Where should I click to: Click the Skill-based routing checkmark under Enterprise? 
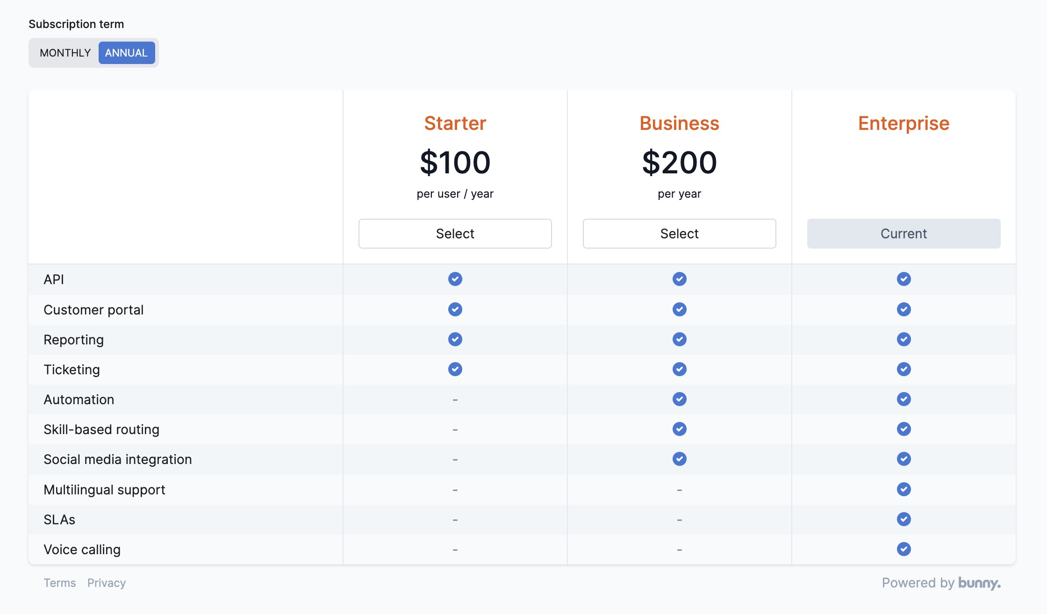[x=903, y=429]
